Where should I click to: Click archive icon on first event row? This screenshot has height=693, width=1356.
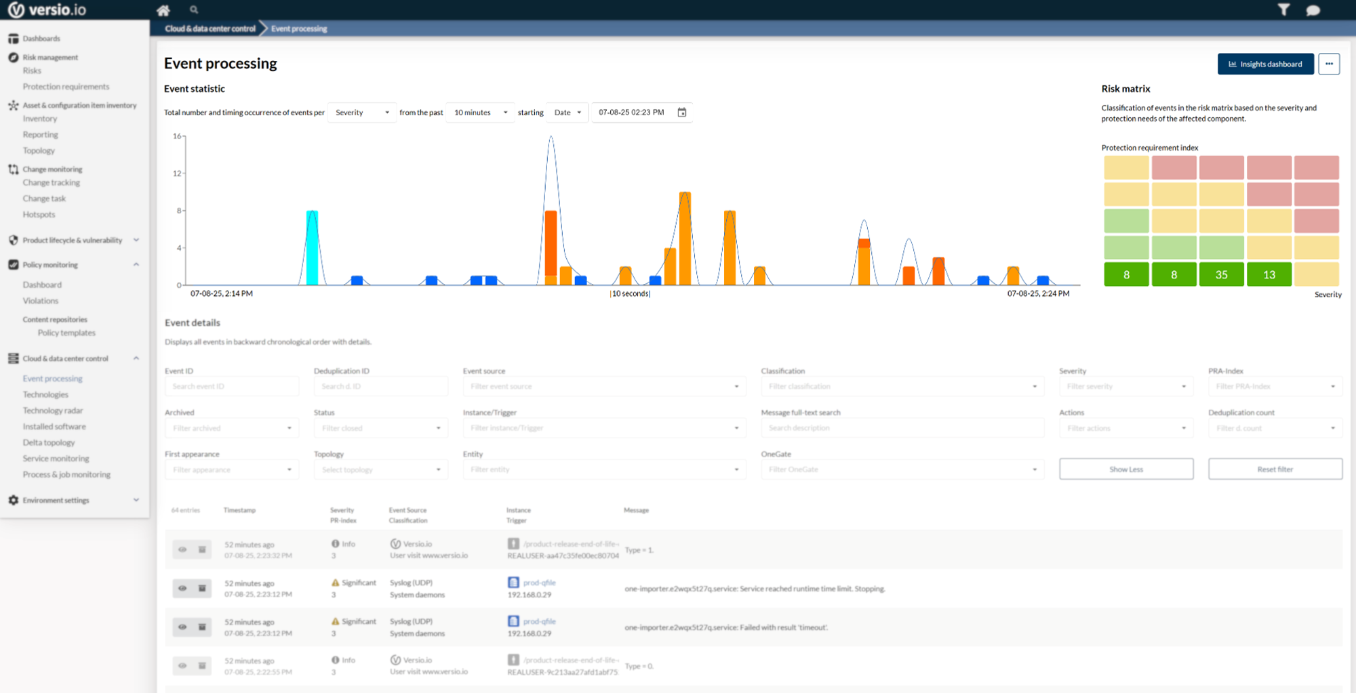(x=202, y=549)
